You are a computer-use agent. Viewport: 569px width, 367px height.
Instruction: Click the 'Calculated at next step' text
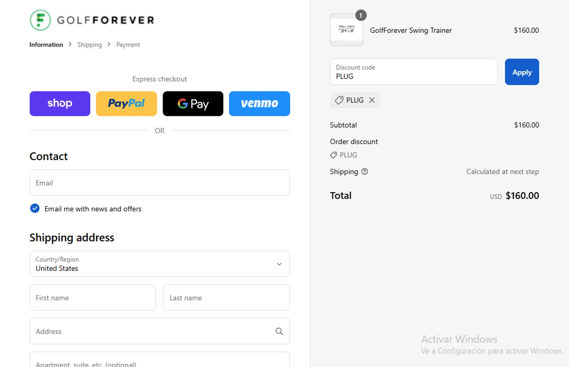point(503,172)
